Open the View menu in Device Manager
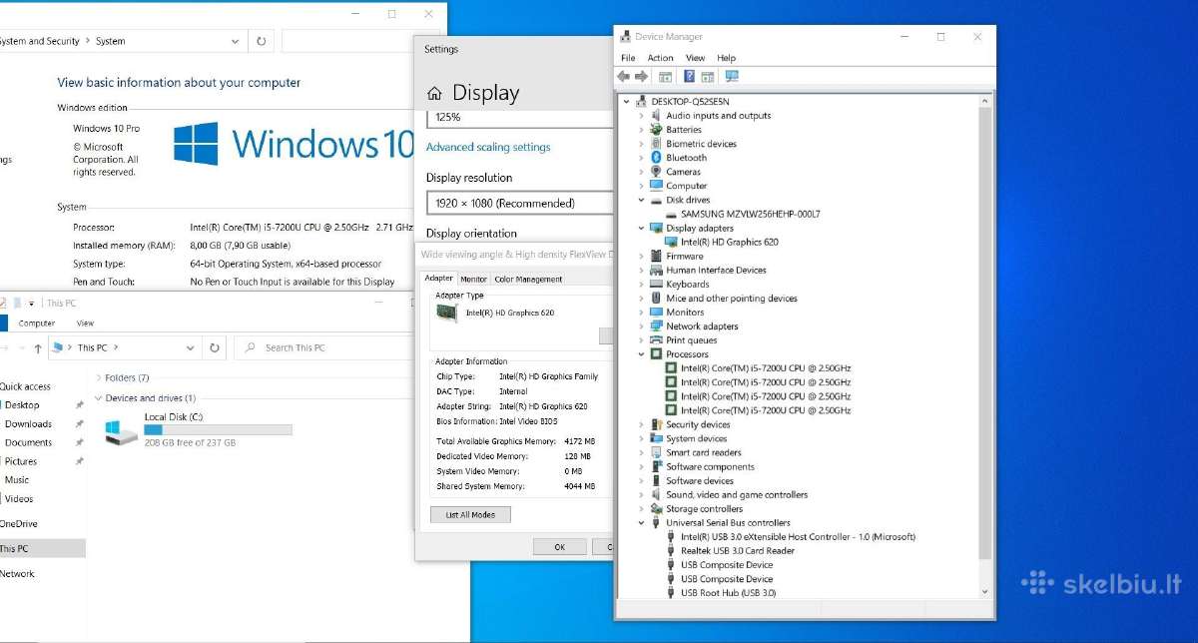 coord(695,58)
